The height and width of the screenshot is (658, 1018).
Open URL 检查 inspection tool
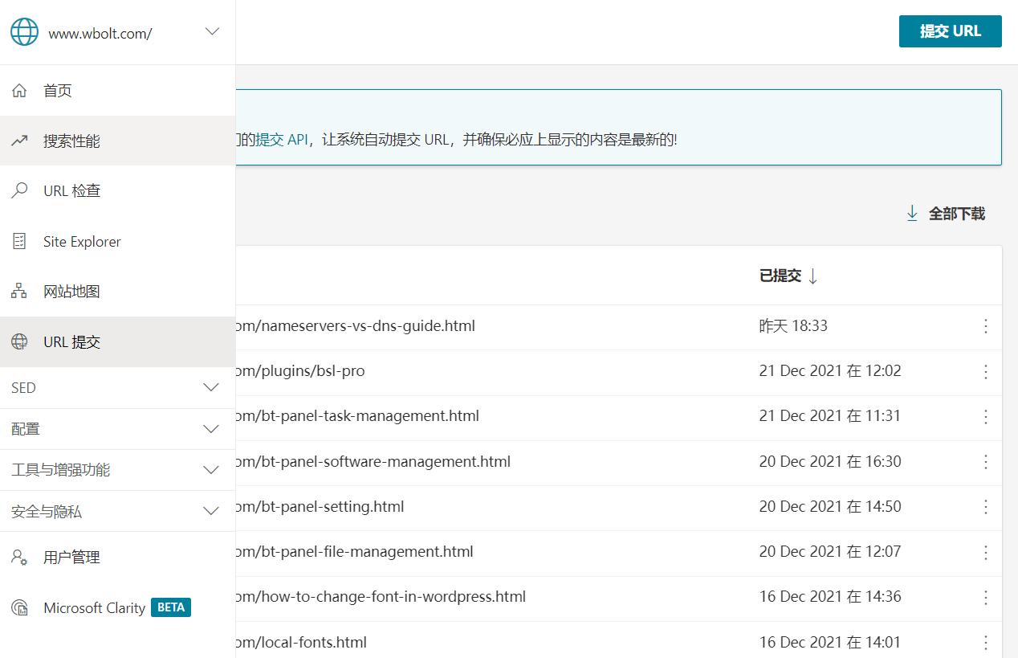[18, 190]
